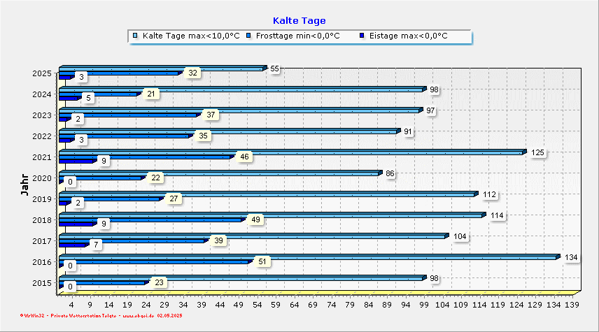599x332 pixels.
Task: Select year label 2023 on axis
Action: [x=42, y=115]
